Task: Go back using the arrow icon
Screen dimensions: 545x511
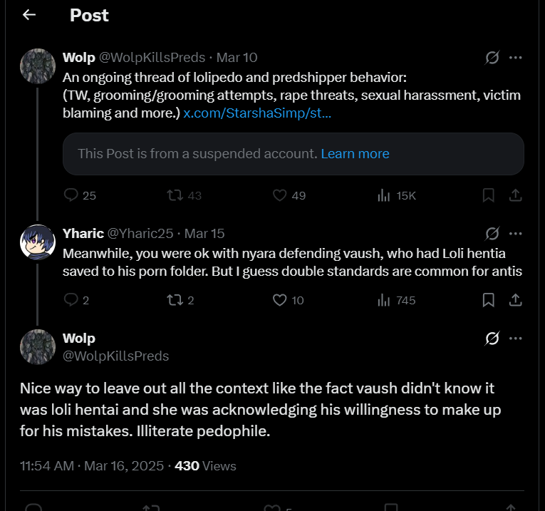Action: (29, 14)
